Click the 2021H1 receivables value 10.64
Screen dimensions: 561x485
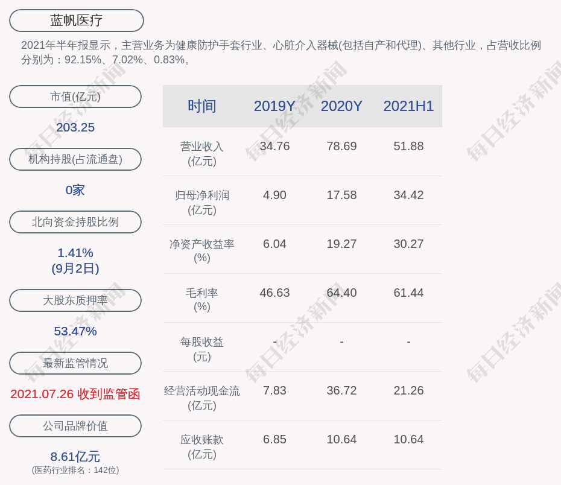tap(408, 440)
